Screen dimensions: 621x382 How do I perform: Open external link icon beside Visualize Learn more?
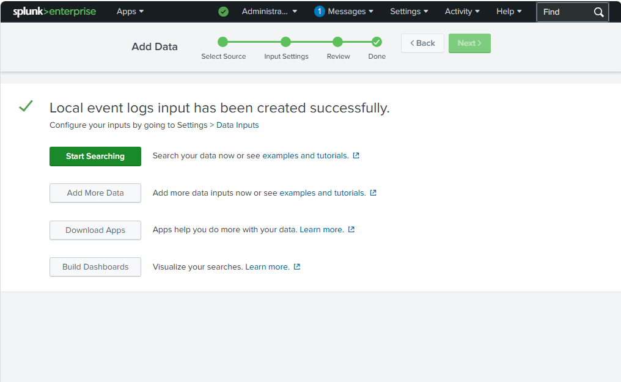coord(297,267)
